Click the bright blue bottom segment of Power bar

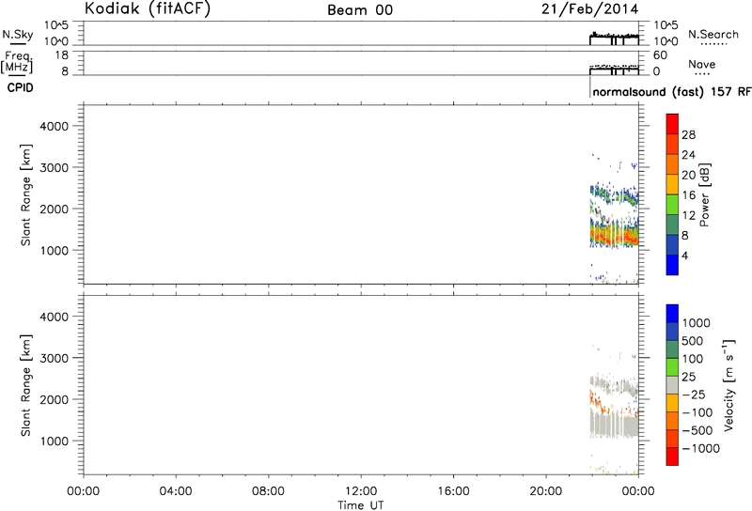pyautogui.click(x=672, y=265)
